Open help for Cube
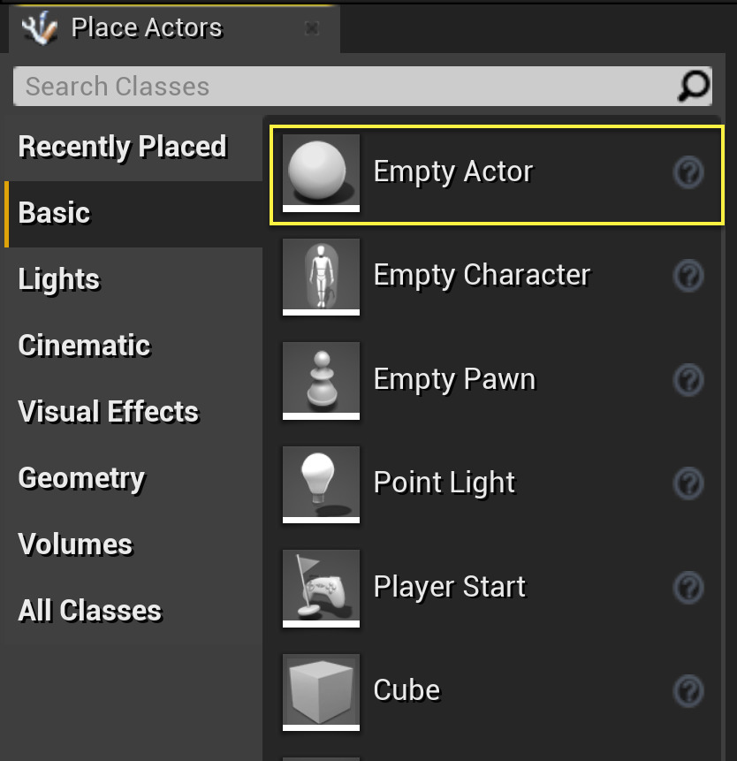Screen dimensions: 737x761 (688, 691)
